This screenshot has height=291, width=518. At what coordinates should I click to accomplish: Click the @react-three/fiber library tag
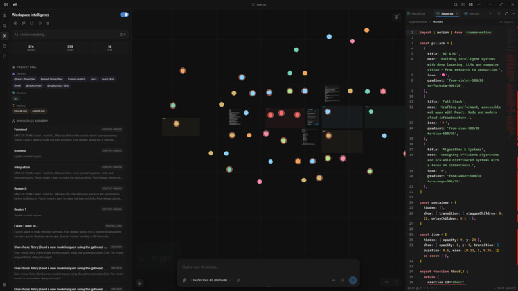coord(51,79)
